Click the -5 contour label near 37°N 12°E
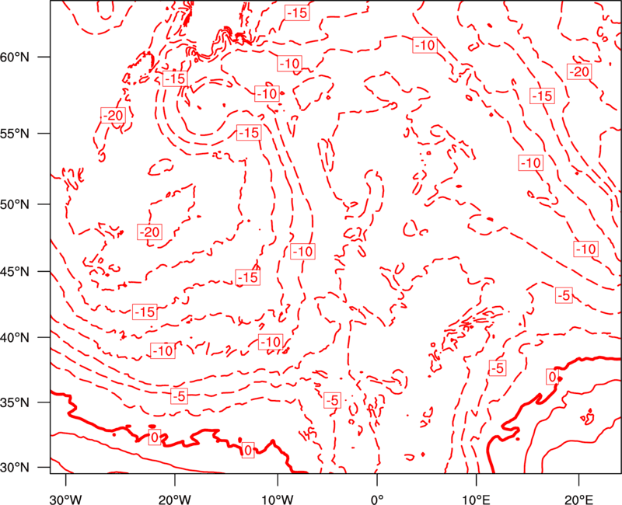 (498, 367)
